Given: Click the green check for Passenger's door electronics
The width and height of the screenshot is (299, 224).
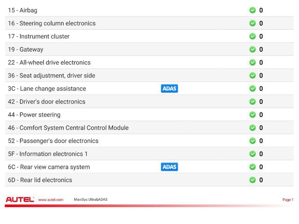Looking at the screenshot, I should pos(252,141).
